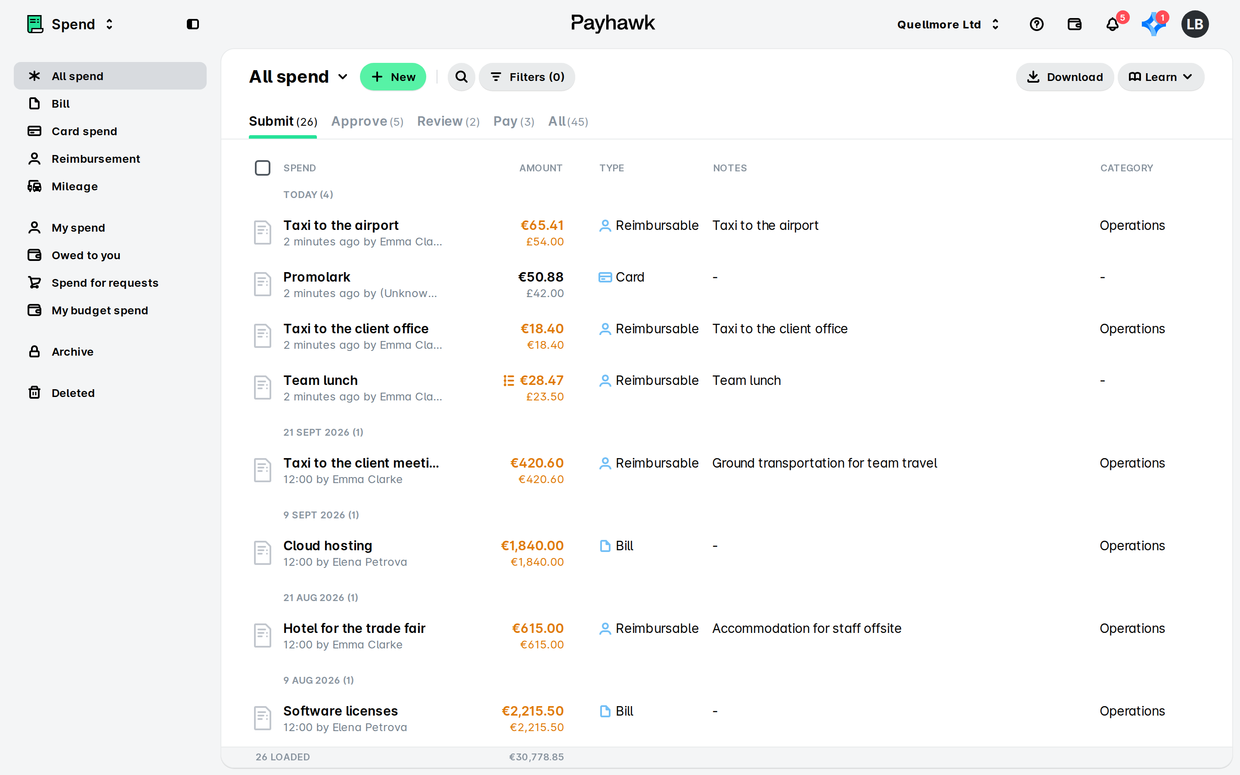Open the Learn dropdown menu
Viewport: 1240px width, 775px height.
[x=1161, y=77]
